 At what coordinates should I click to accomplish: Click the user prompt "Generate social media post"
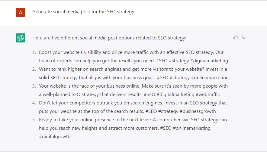[x=84, y=12]
